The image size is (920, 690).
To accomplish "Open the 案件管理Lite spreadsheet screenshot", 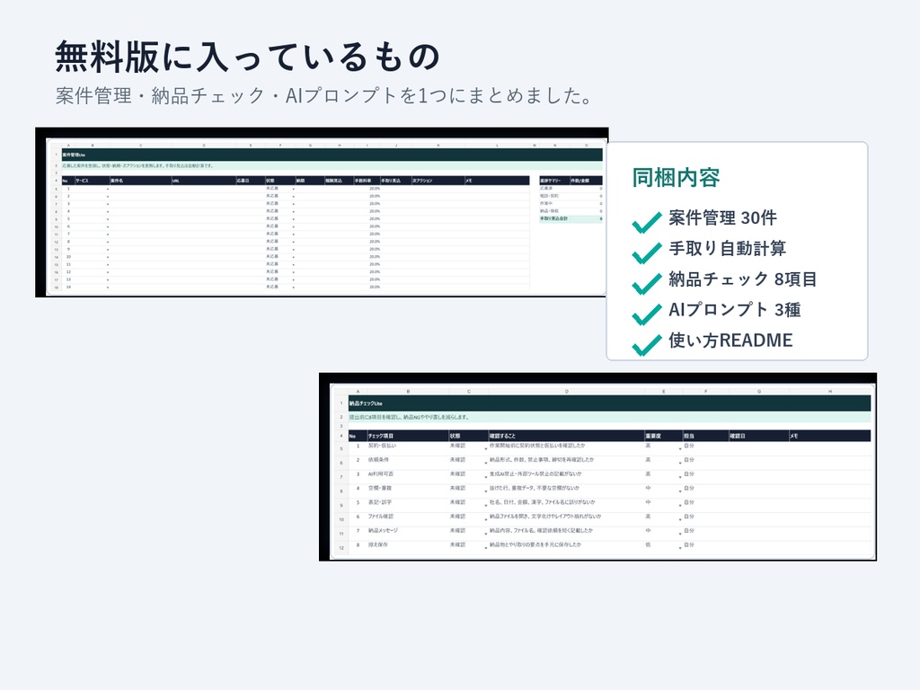I will pyautogui.click(x=322, y=212).
